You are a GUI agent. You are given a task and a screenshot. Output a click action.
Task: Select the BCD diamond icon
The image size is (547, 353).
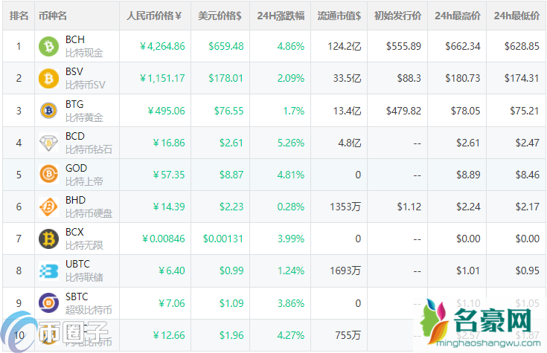[x=48, y=143]
